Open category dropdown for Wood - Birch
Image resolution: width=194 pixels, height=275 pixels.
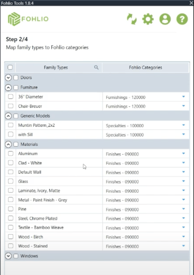click(184, 237)
